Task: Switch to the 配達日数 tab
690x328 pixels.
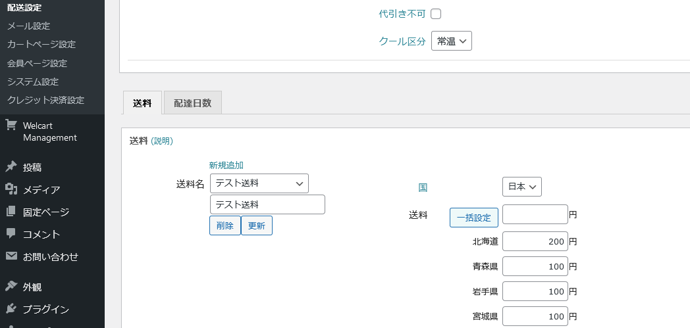Action: [x=193, y=103]
